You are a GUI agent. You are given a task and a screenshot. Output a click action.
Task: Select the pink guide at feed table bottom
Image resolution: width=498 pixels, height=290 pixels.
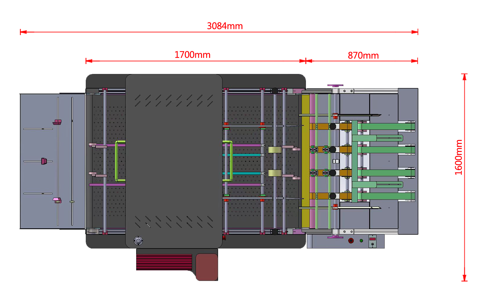[x=57, y=200]
